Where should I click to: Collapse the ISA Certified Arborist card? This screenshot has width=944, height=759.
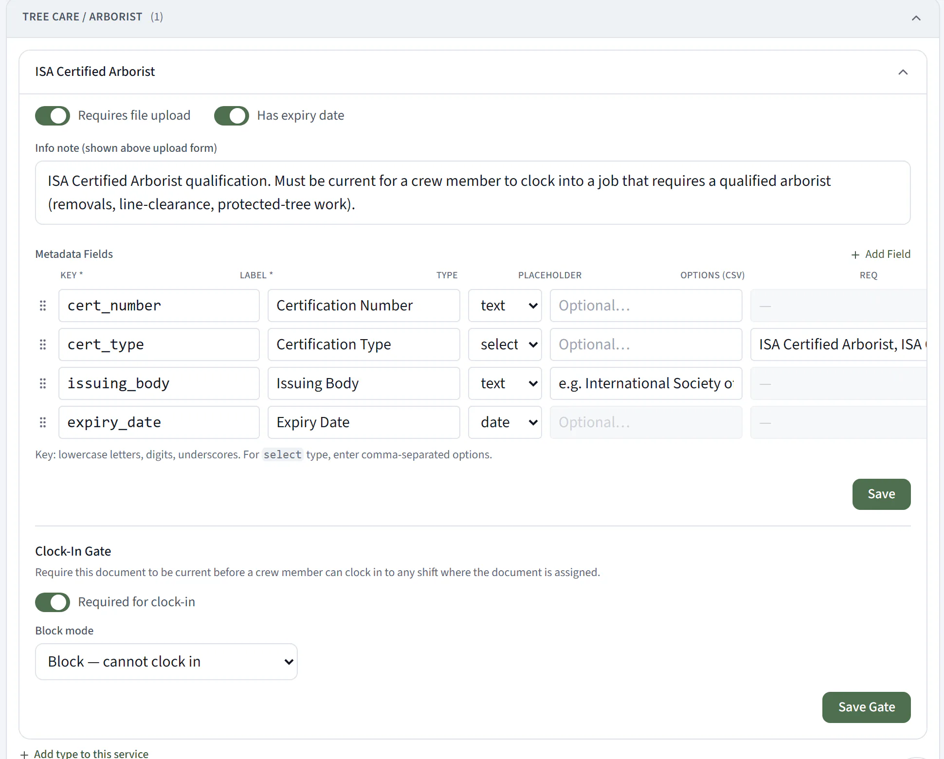(x=903, y=72)
